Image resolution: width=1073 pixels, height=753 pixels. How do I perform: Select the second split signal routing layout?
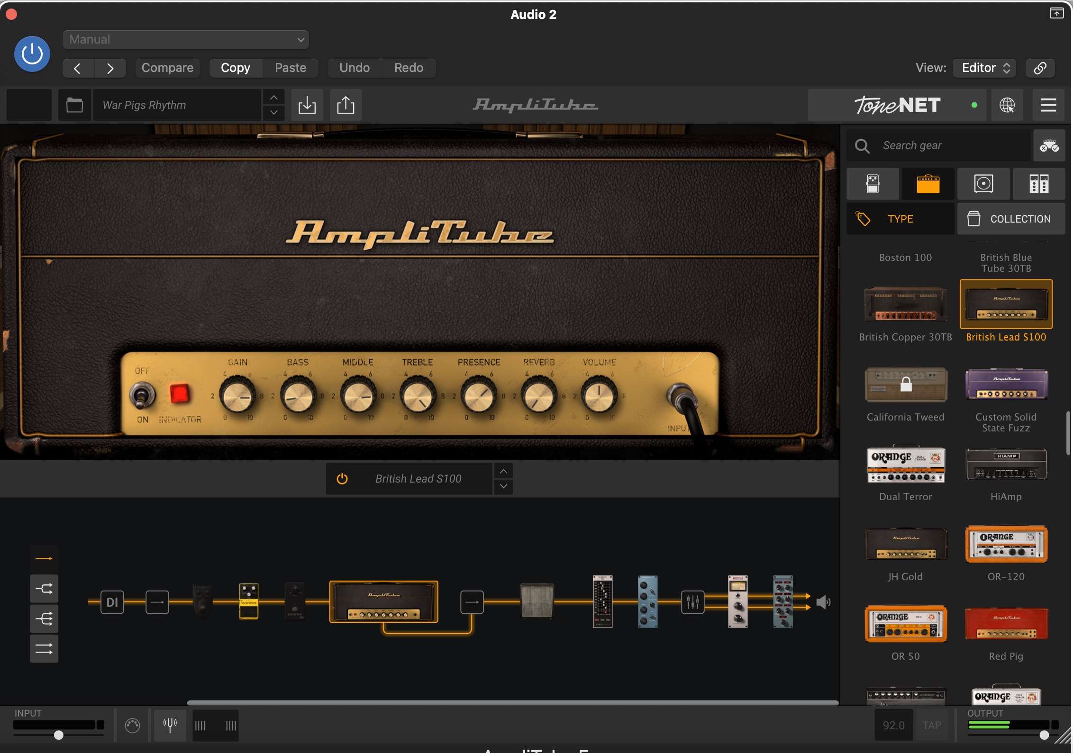(44, 589)
